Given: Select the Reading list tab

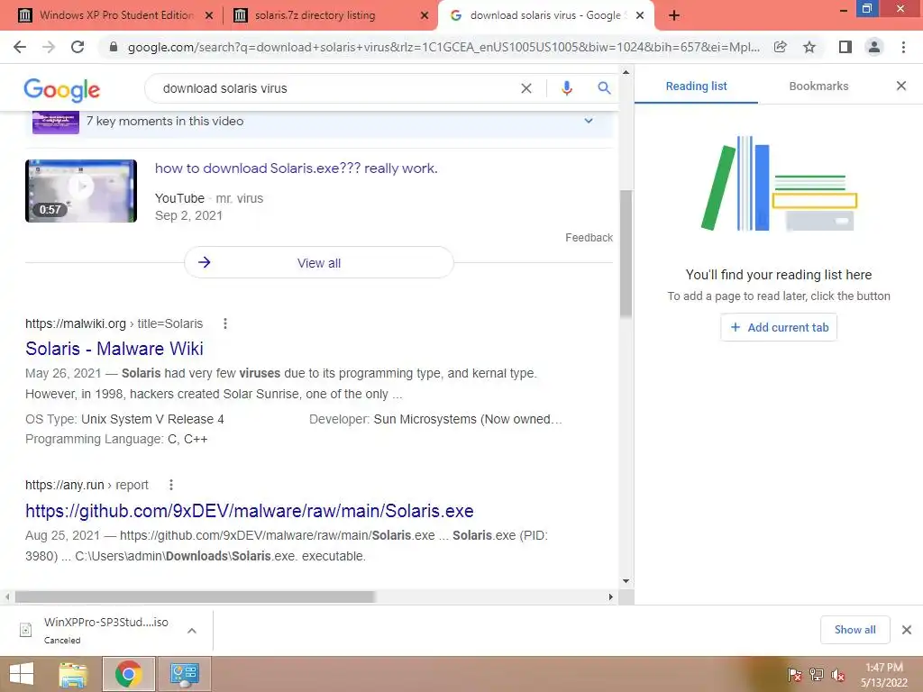Looking at the screenshot, I should point(697,86).
